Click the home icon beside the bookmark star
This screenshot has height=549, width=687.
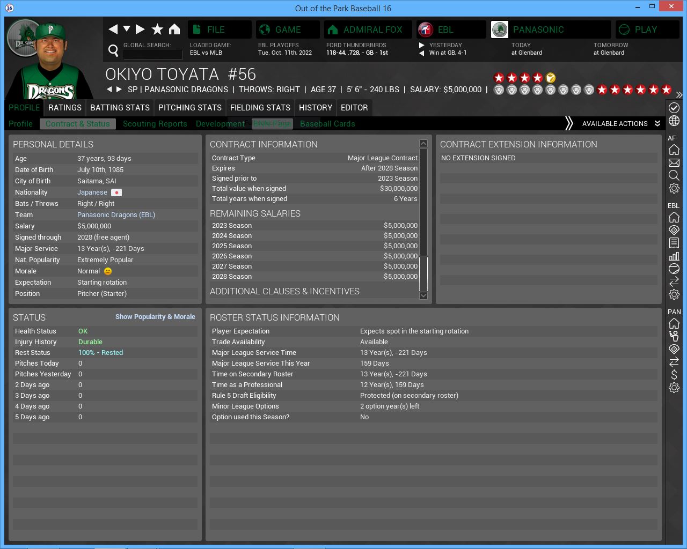174,29
